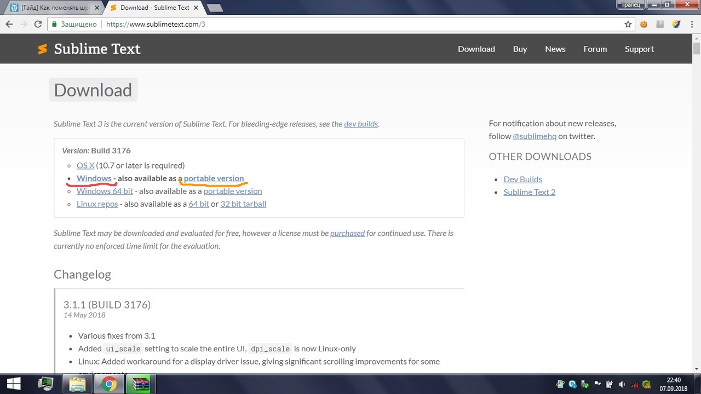Open the cookie extension icon
Screen dimensions: 701x394
(x=644, y=24)
